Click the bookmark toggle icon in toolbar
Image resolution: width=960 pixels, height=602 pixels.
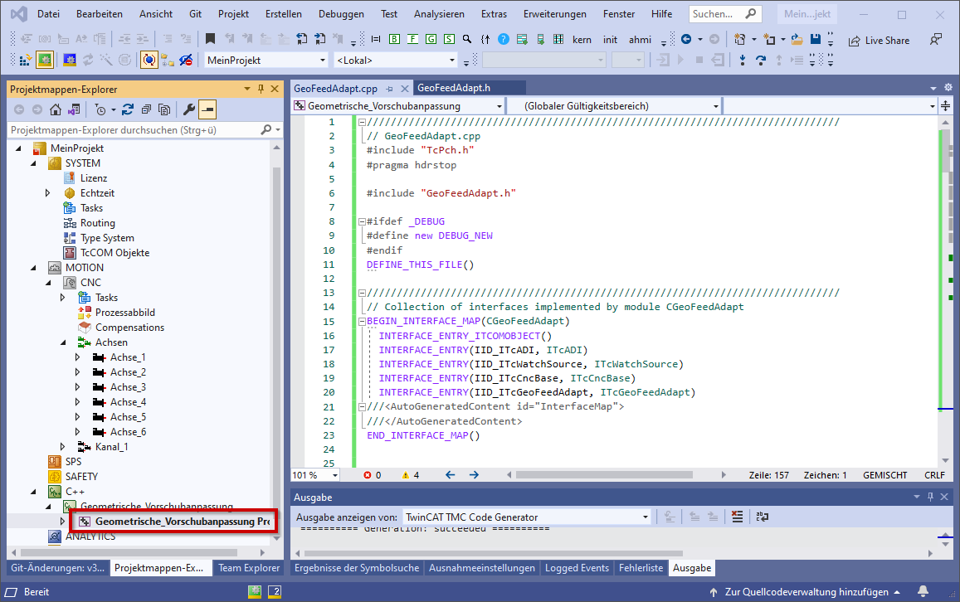[210, 39]
